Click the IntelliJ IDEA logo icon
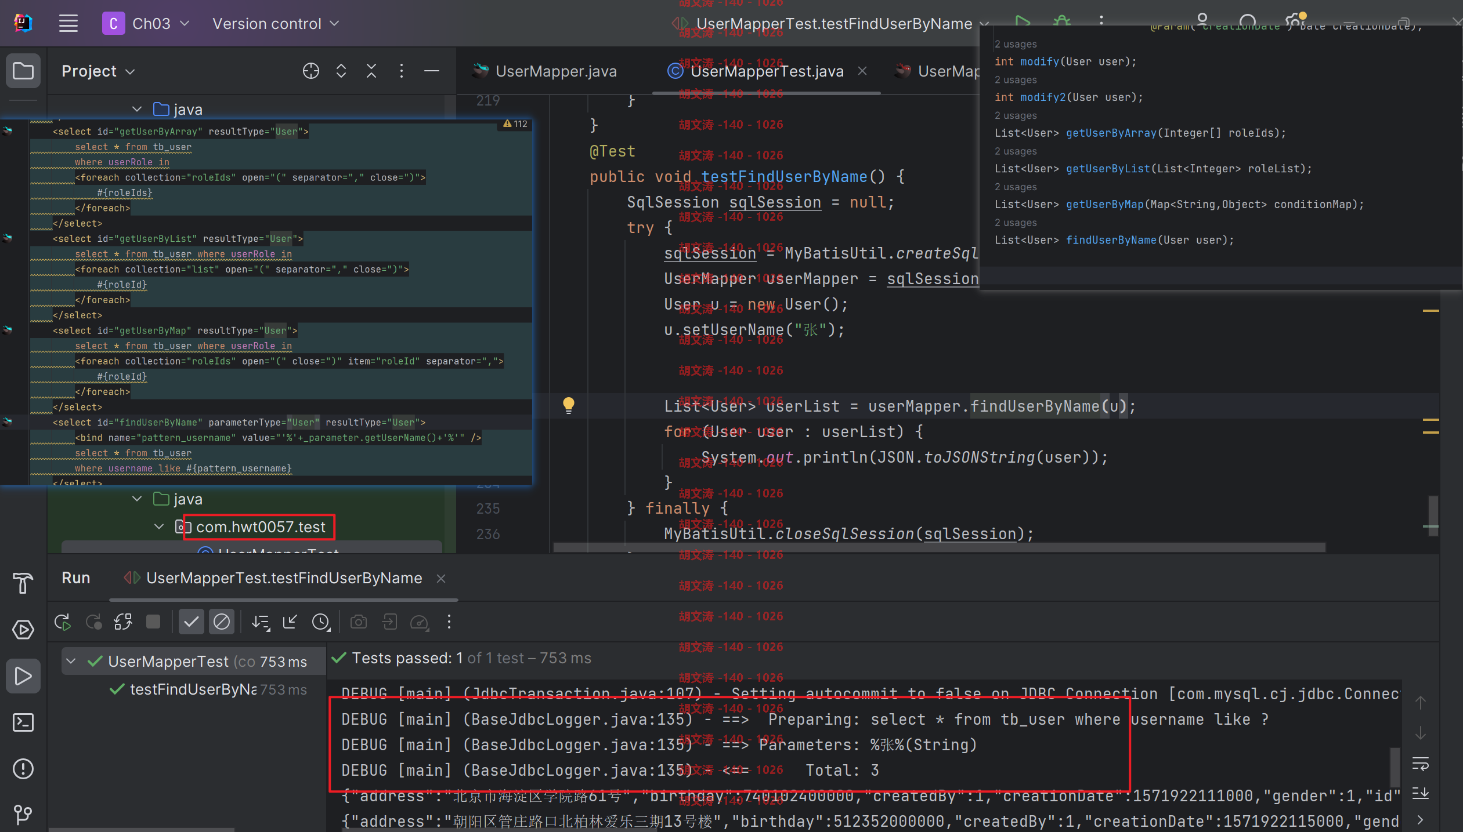Image resolution: width=1463 pixels, height=832 pixels. [x=23, y=24]
